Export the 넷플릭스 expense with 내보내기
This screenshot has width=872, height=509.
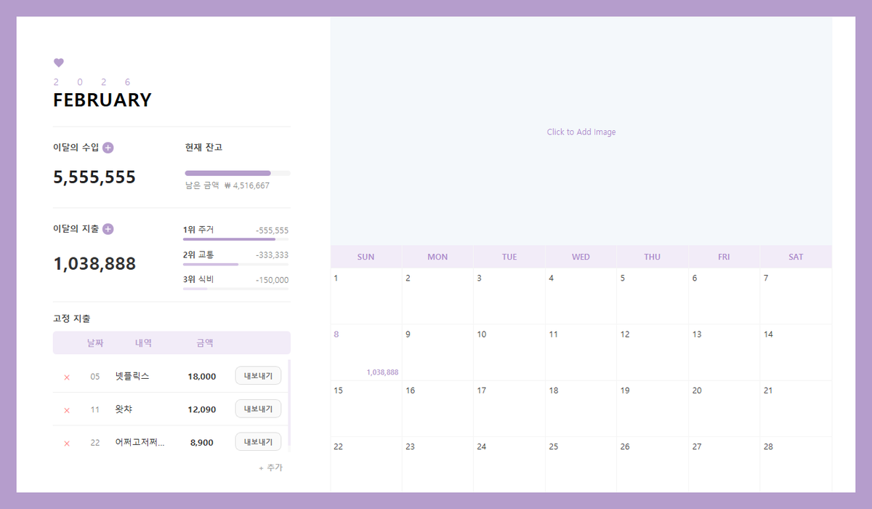258,376
